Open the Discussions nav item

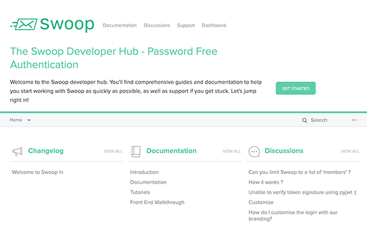(157, 25)
